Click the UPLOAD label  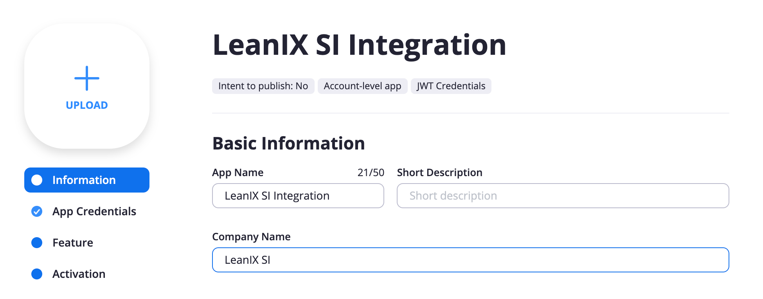(x=87, y=105)
